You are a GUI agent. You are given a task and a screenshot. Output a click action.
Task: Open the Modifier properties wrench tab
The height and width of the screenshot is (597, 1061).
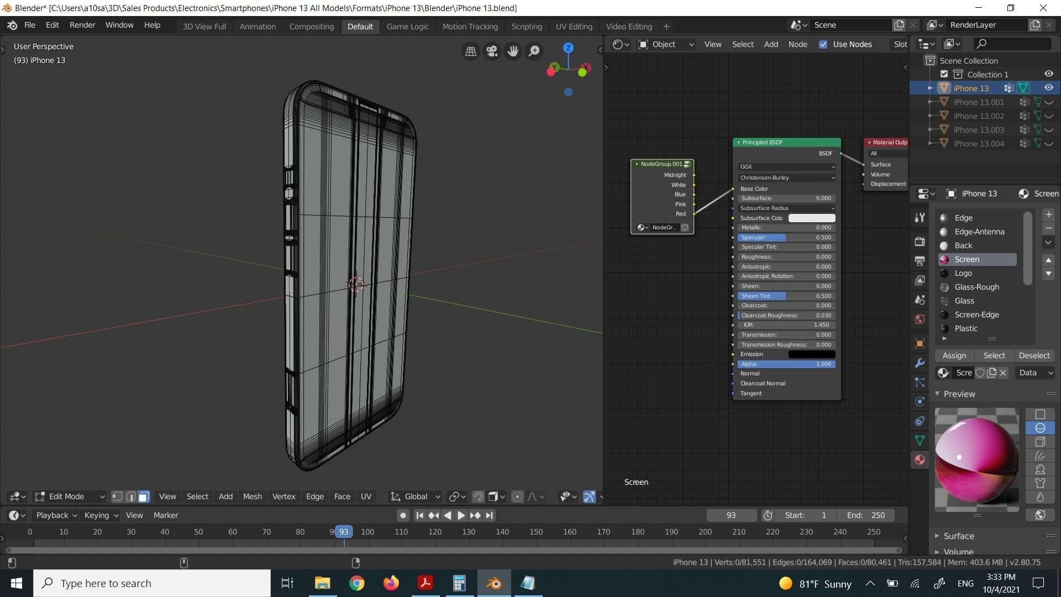click(x=920, y=363)
